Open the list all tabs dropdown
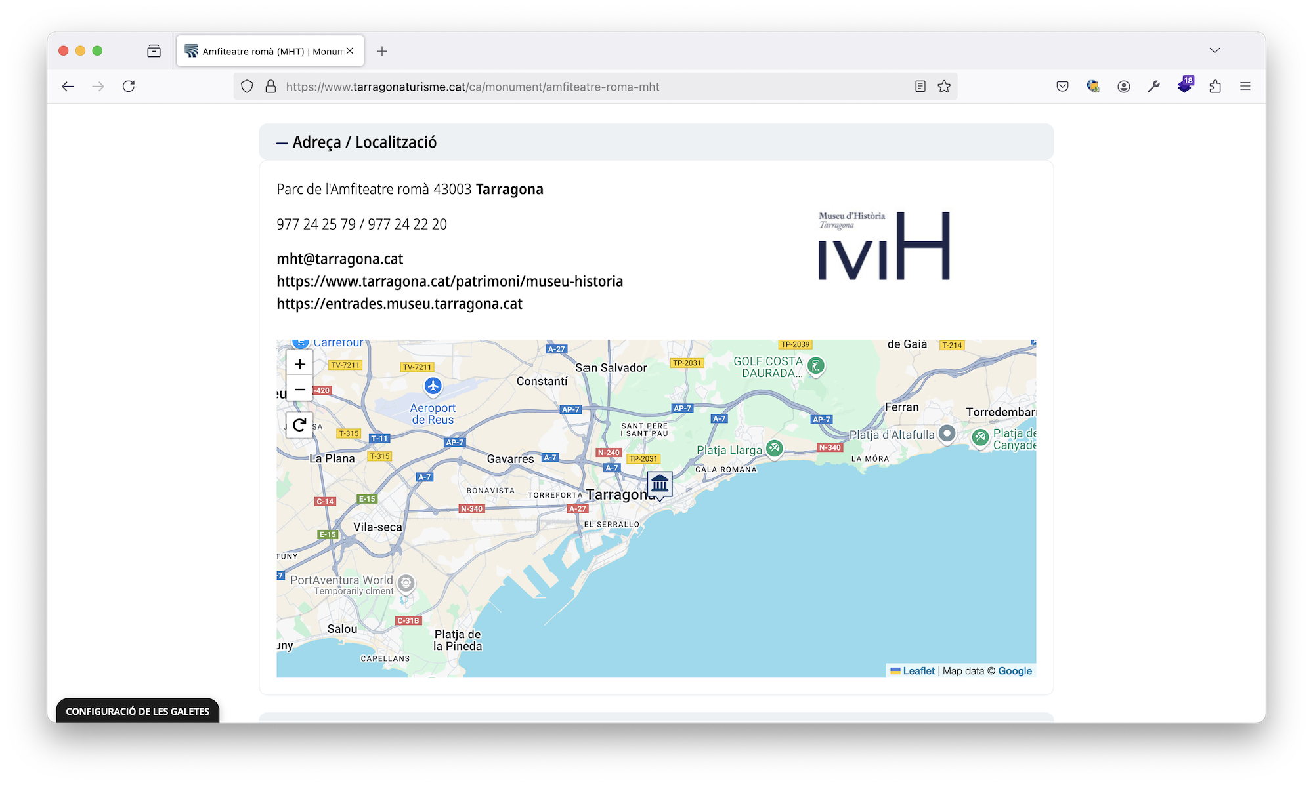The width and height of the screenshot is (1313, 785). pos(1215,50)
